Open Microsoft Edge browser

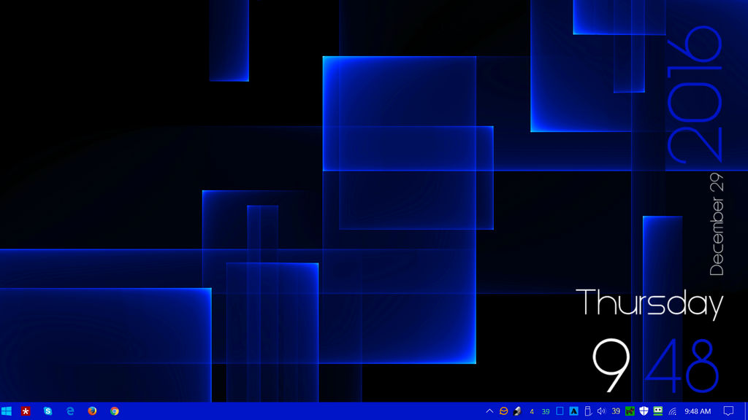point(69,411)
